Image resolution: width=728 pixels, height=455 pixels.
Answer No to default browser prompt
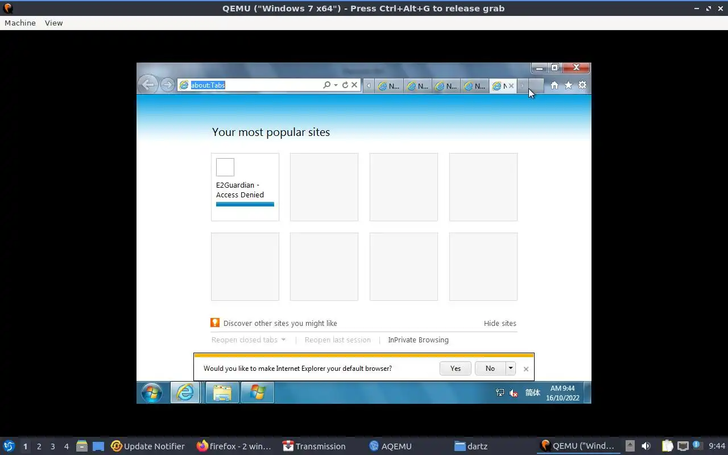pyautogui.click(x=490, y=369)
